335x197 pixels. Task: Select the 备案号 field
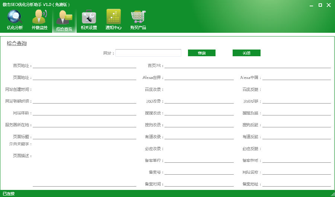199,172
